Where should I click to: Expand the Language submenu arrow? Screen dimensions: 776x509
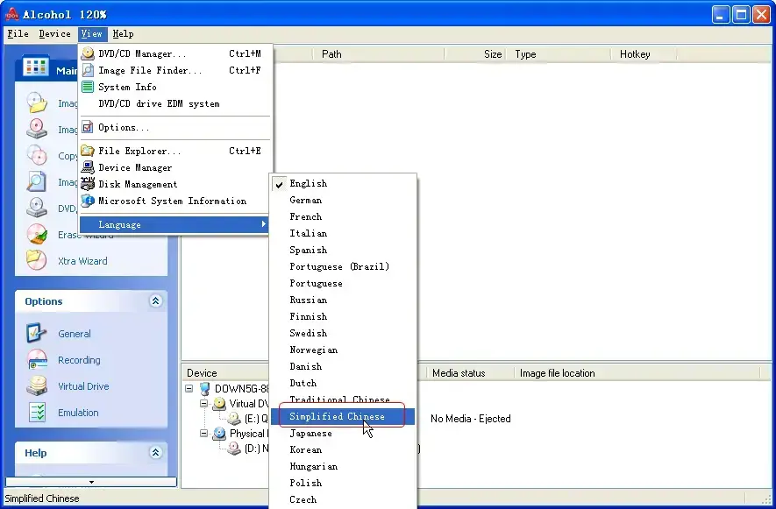(264, 224)
